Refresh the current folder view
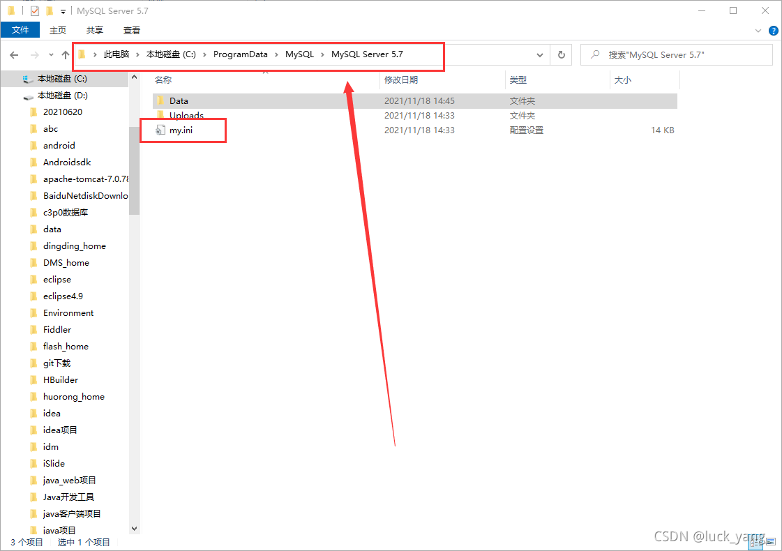The image size is (782, 551). (x=561, y=55)
